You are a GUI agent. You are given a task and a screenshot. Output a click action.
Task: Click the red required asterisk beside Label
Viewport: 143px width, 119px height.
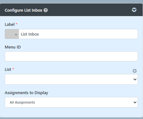click(16, 24)
